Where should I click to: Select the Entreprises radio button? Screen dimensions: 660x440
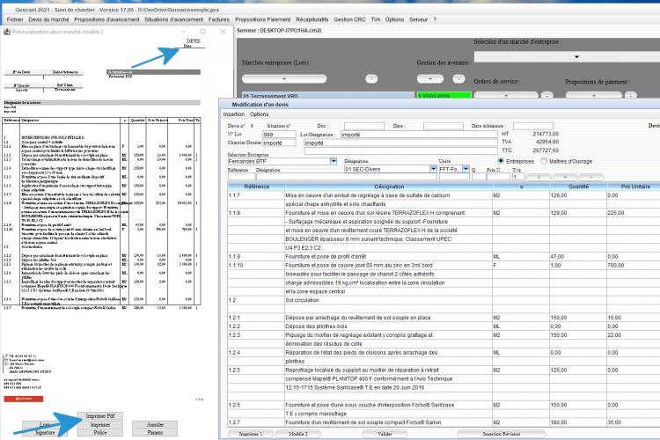501,161
